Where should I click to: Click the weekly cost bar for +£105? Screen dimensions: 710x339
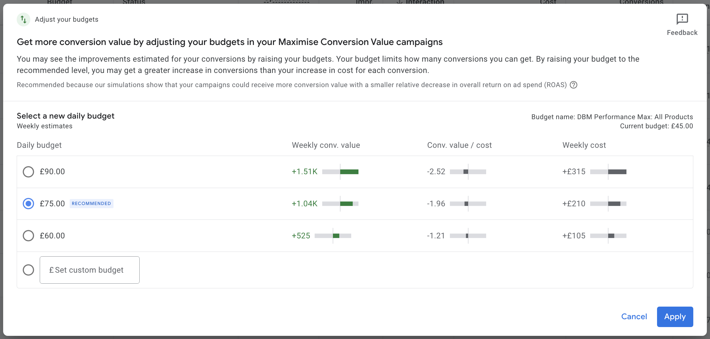(611, 236)
